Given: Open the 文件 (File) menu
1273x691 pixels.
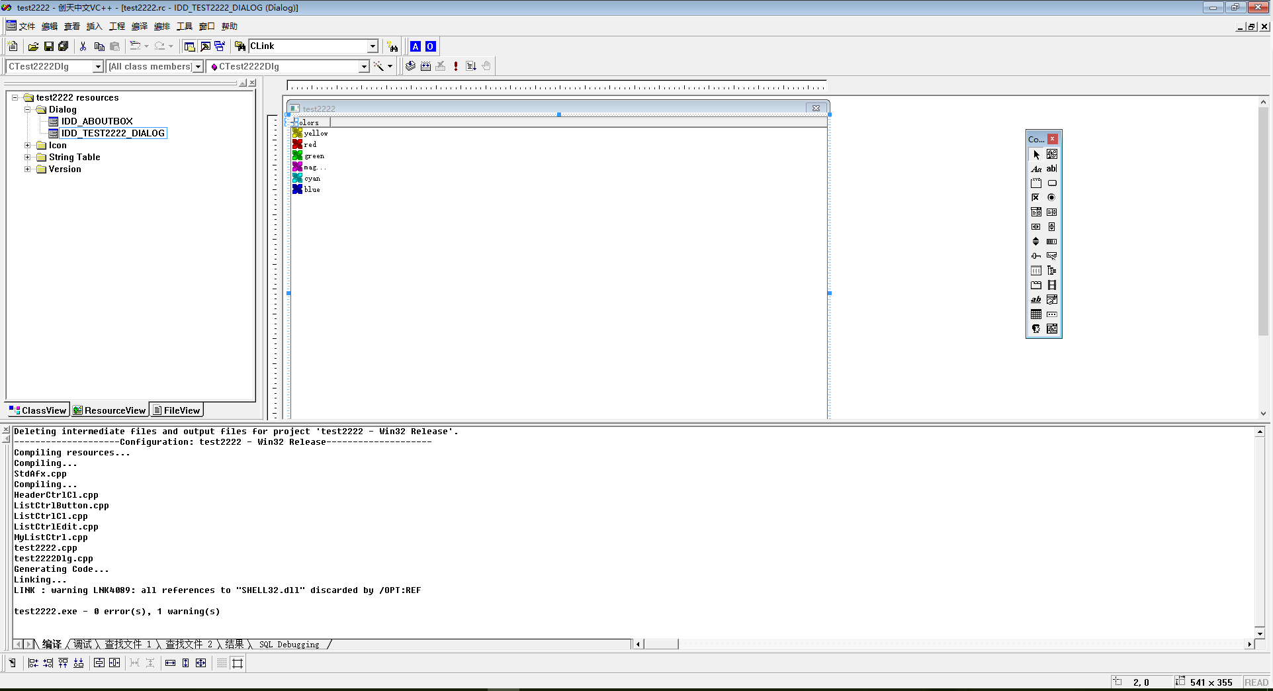Looking at the screenshot, I should pyautogui.click(x=26, y=26).
